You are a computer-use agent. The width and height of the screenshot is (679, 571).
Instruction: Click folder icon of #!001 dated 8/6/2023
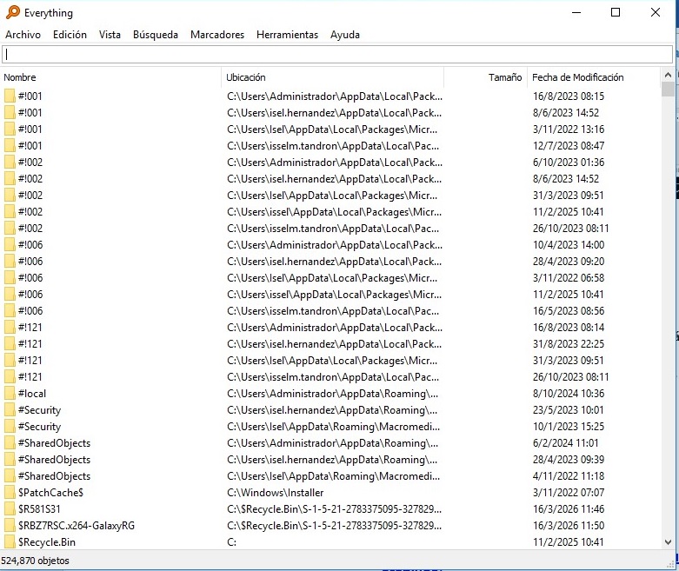(x=10, y=113)
